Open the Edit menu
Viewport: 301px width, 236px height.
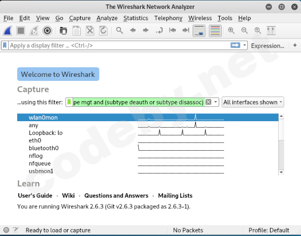click(25, 18)
